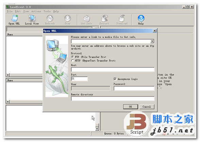
Task: Click the Get Info toolbar icon
Action: point(86,20)
